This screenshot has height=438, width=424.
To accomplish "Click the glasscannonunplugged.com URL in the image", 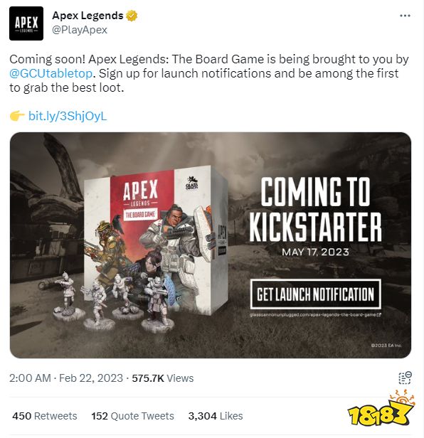I will [x=316, y=315].
